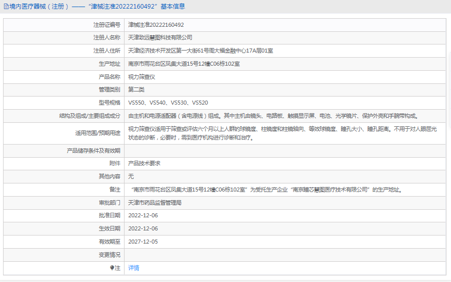Click the 批准日期 value 2022-12-06
Viewport: 451px width, 282px height.
(143, 215)
